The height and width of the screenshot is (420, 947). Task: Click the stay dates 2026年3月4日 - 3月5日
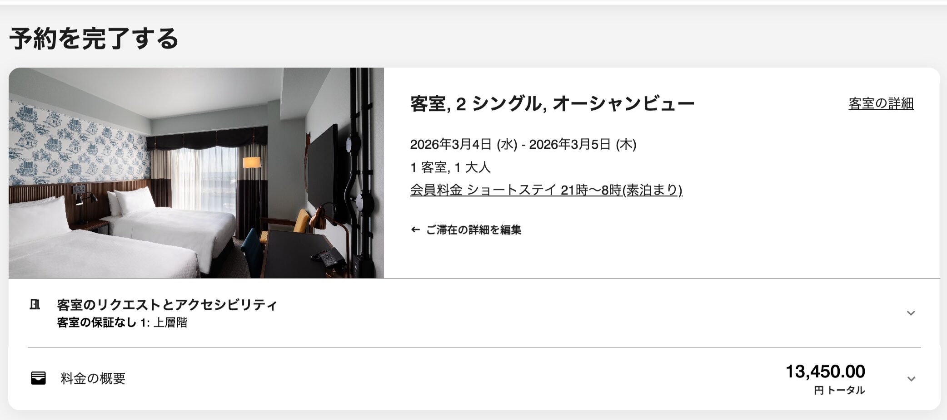pyautogui.click(x=523, y=144)
